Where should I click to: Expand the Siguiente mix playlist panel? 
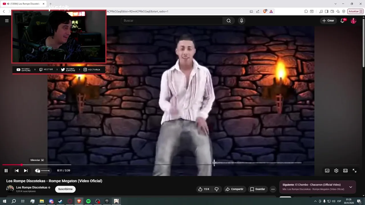351,187
